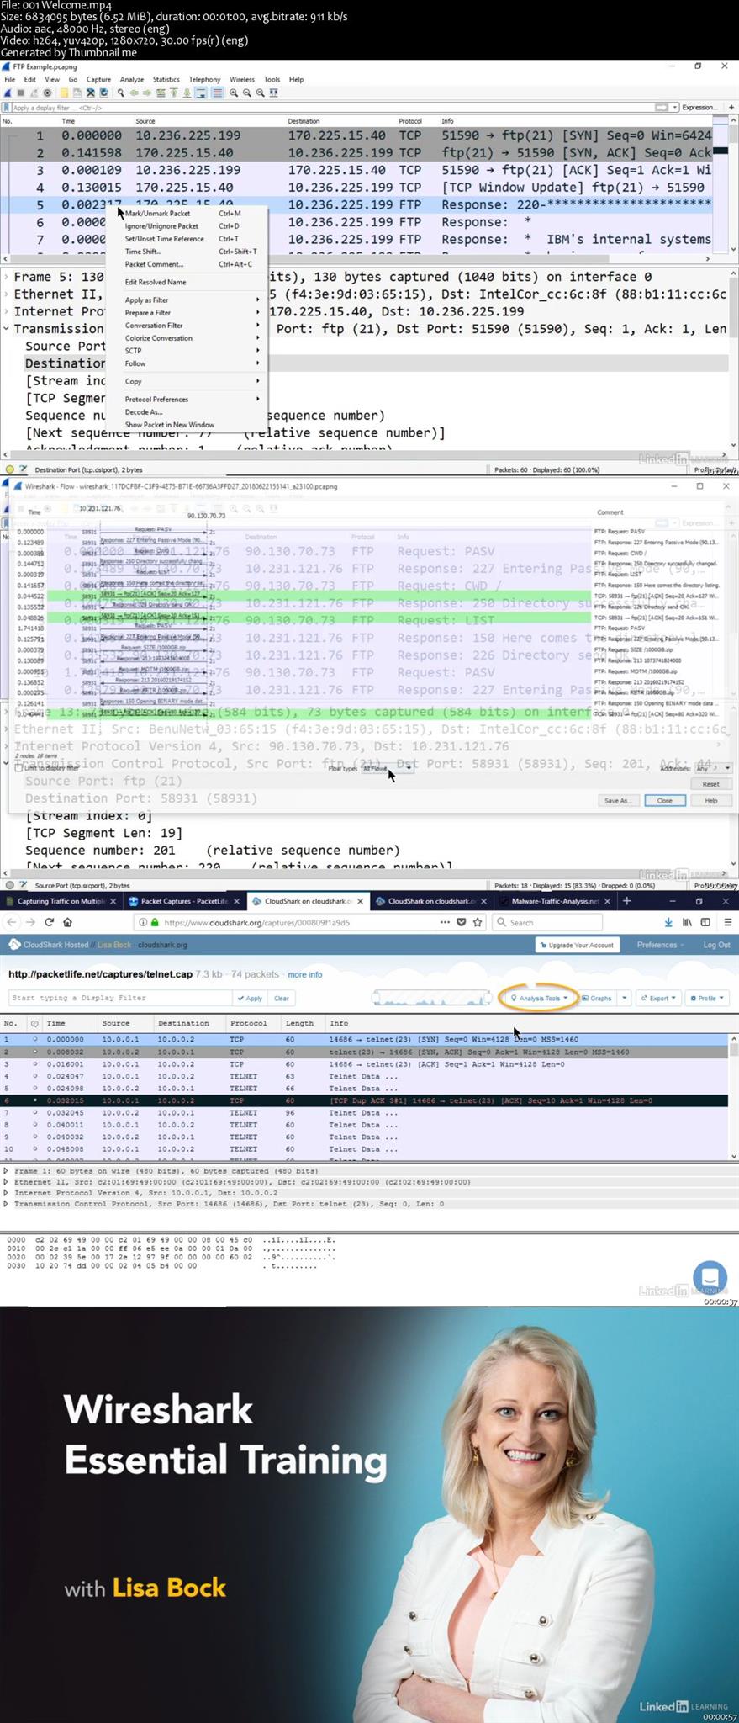Choose Apply as Filter in context menu
739x1723 pixels.
pos(146,300)
